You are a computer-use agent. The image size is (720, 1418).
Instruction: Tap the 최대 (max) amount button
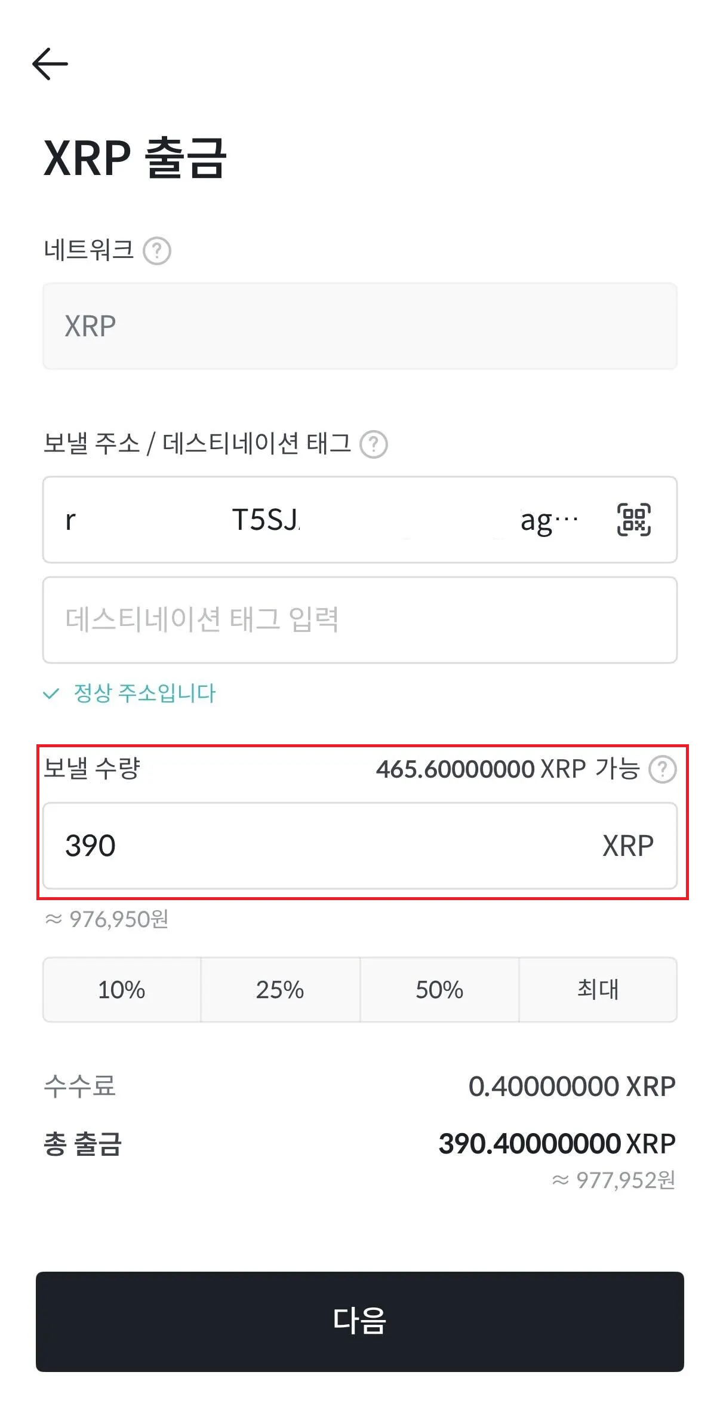(598, 990)
